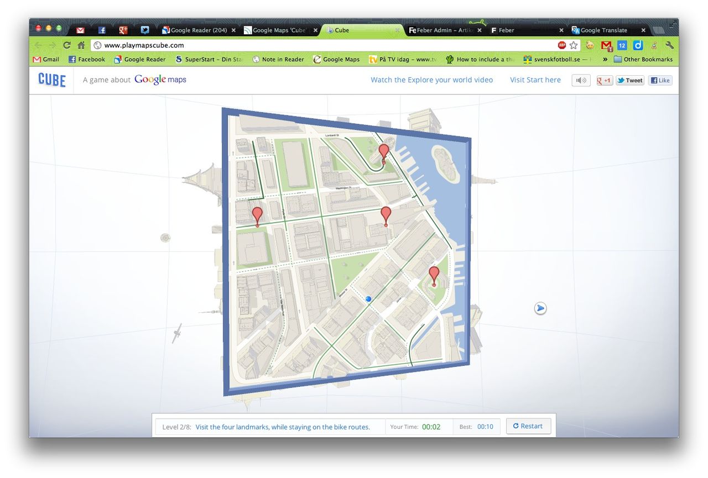
Task: Click the 'Level 2/8:' label
Action: tap(176, 427)
